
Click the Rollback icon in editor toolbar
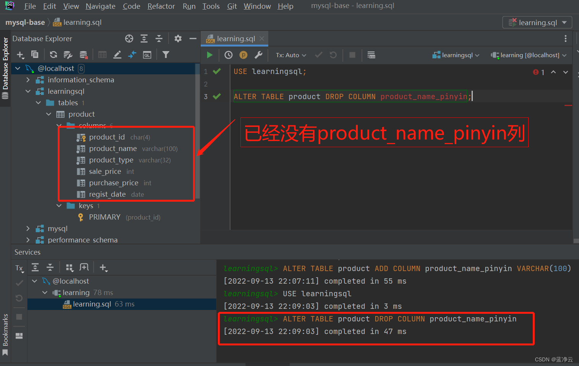(x=333, y=55)
